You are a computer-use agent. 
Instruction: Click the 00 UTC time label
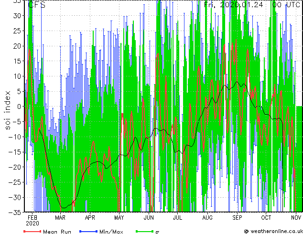[286, 5]
